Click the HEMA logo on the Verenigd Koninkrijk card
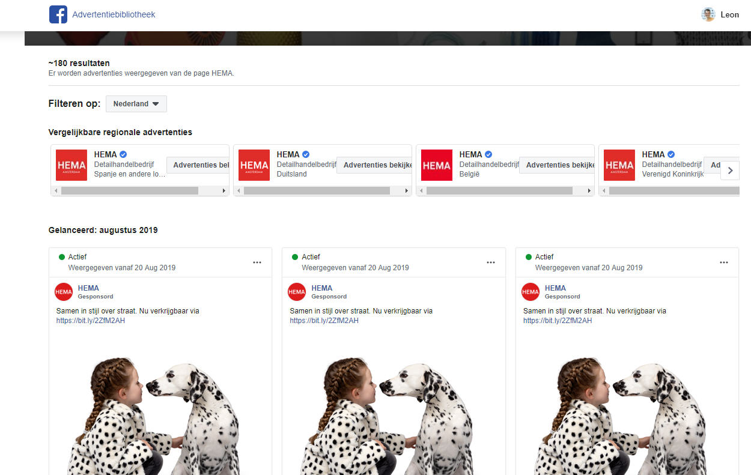The width and height of the screenshot is (751, 475). [619, 165]
